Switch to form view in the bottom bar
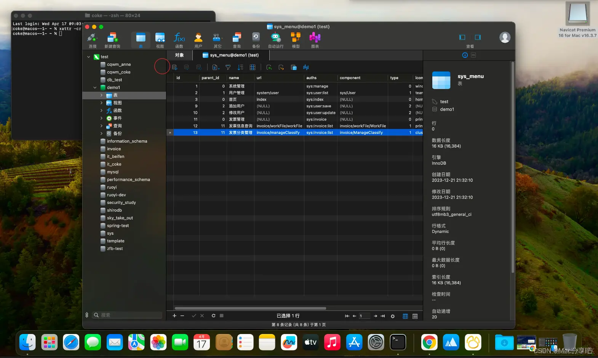 pos(415,316)
